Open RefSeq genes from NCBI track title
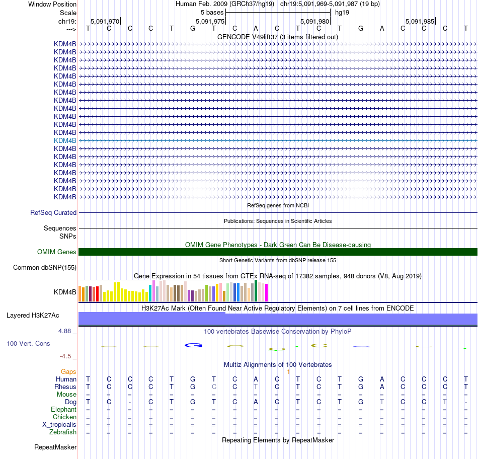The width and height of the screenshot is (478, 459). tap(278, 205)
